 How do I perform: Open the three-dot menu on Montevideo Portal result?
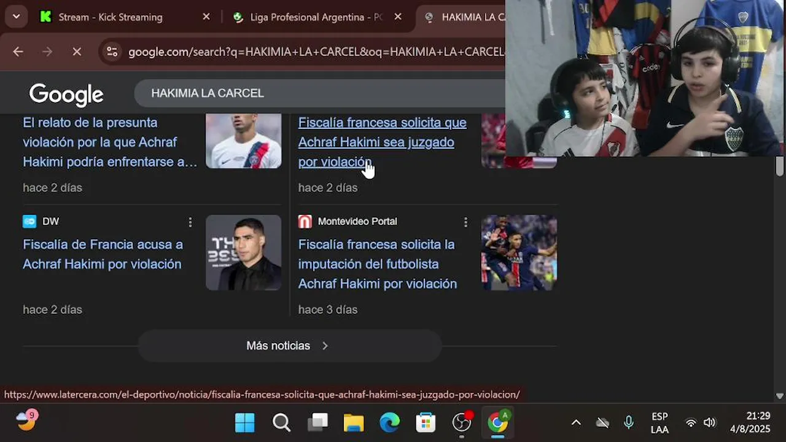(x=465, y=222)
